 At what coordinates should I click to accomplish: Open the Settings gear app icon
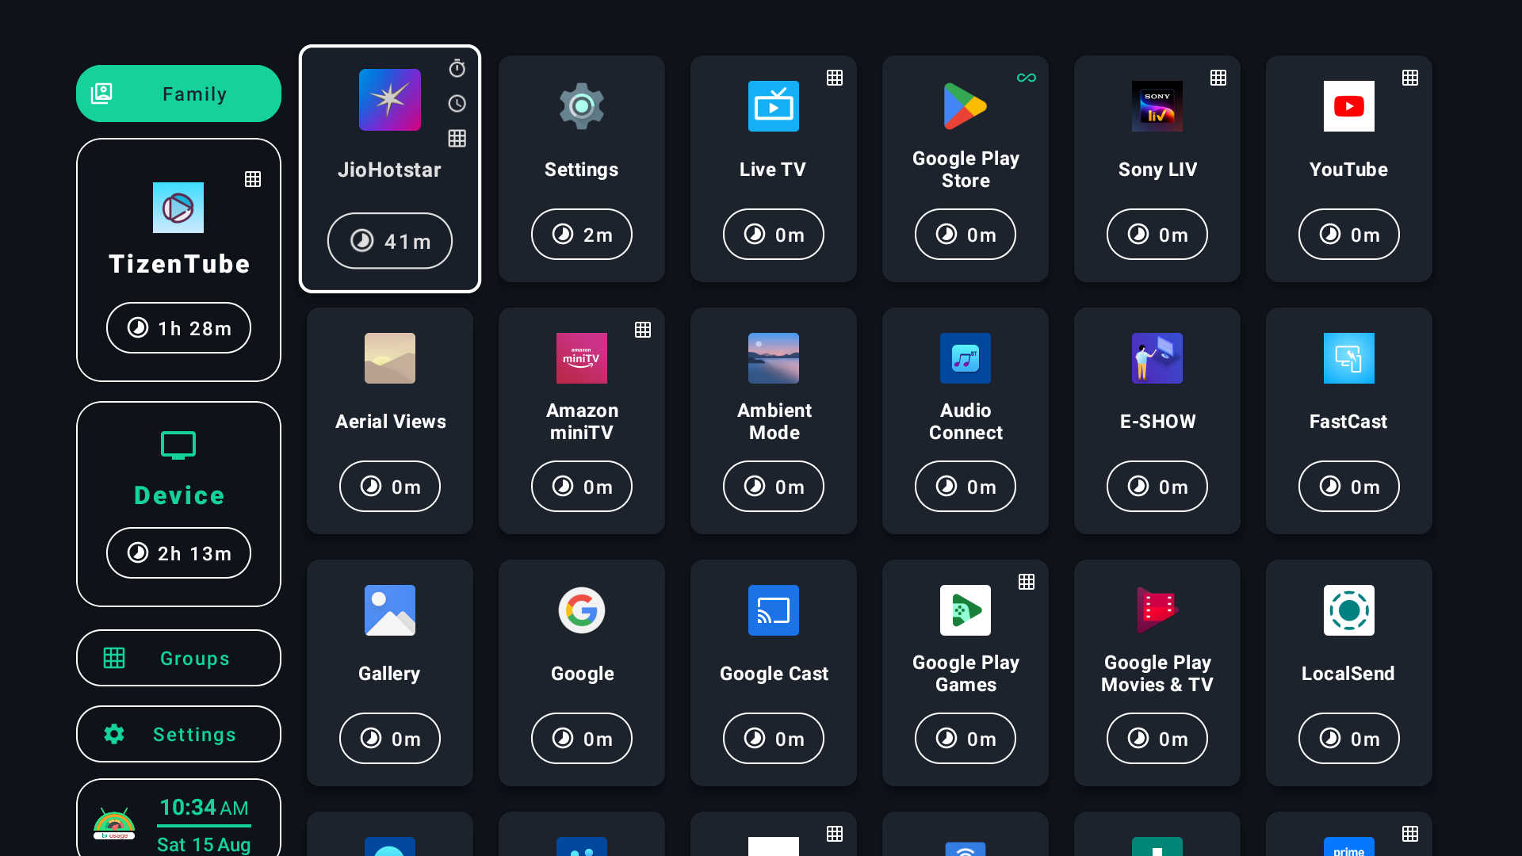582,106
